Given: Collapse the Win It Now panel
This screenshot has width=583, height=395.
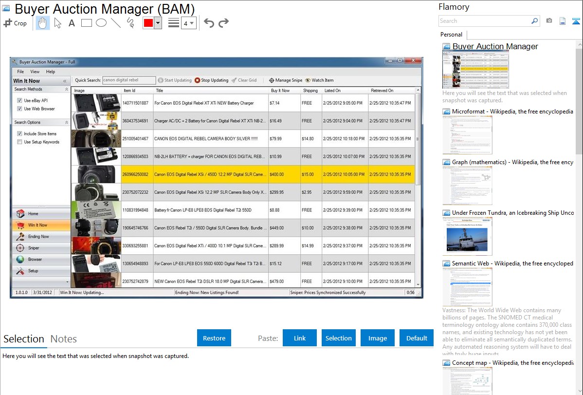Looking at the screenshot, I should pyautogui.click(x=65, y=81).
